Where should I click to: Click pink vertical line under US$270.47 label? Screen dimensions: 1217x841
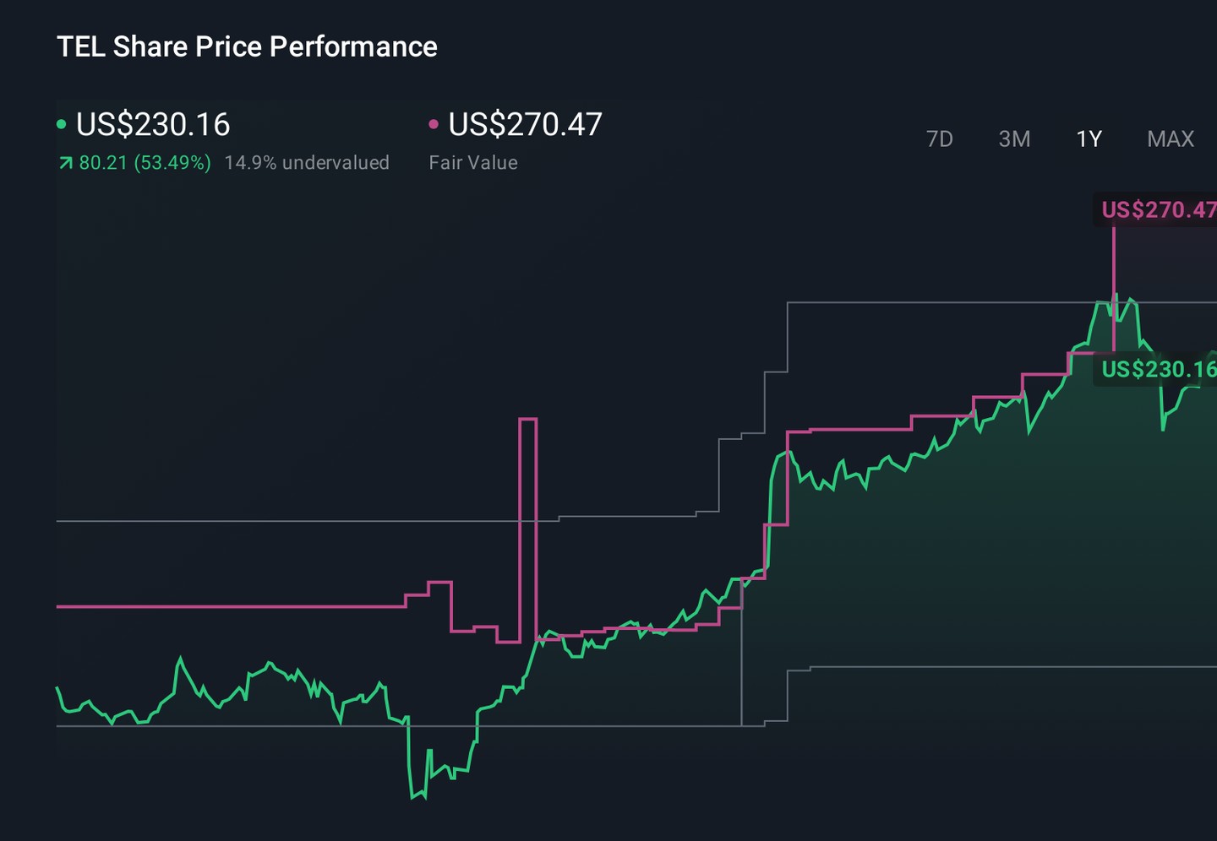(x=1114, y=289)
